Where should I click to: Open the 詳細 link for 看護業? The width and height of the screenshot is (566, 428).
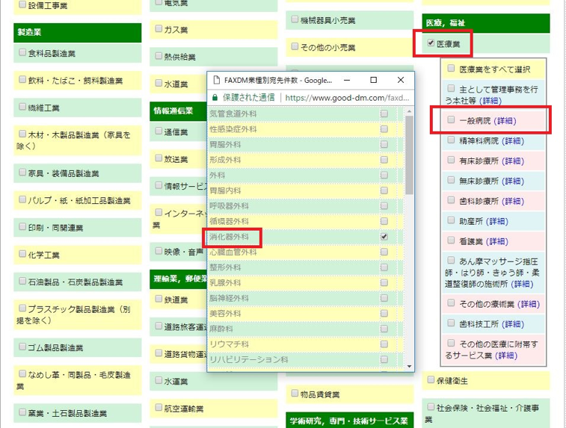coord(496,241)
